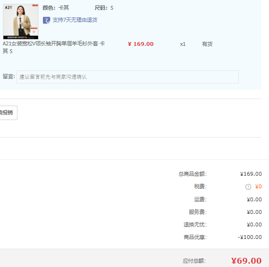Click the 7-day return badge icon
Viewport: 269px width, 267px height.
[x=46, y=20]
